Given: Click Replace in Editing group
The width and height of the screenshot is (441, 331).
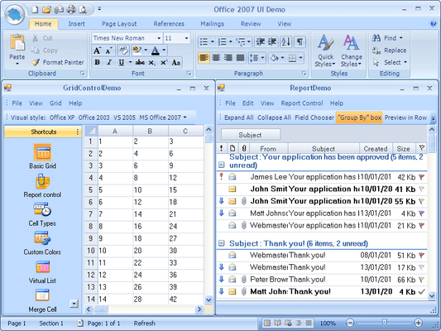Looking at the screenshot, I should [x=390, y=50].
